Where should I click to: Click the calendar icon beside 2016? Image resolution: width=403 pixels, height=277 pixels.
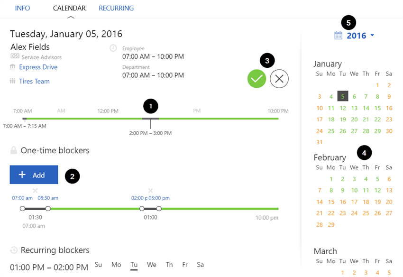(x=338, y=36)
